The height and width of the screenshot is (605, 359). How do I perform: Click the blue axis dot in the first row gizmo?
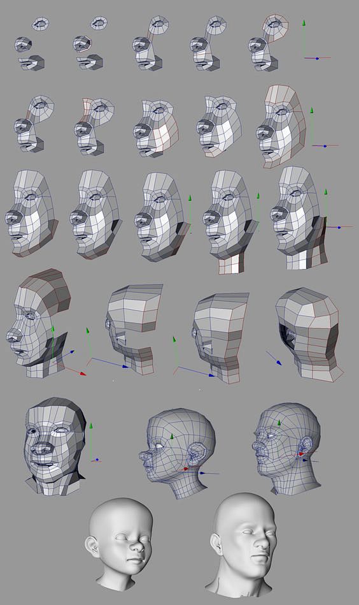pos(317,58)
